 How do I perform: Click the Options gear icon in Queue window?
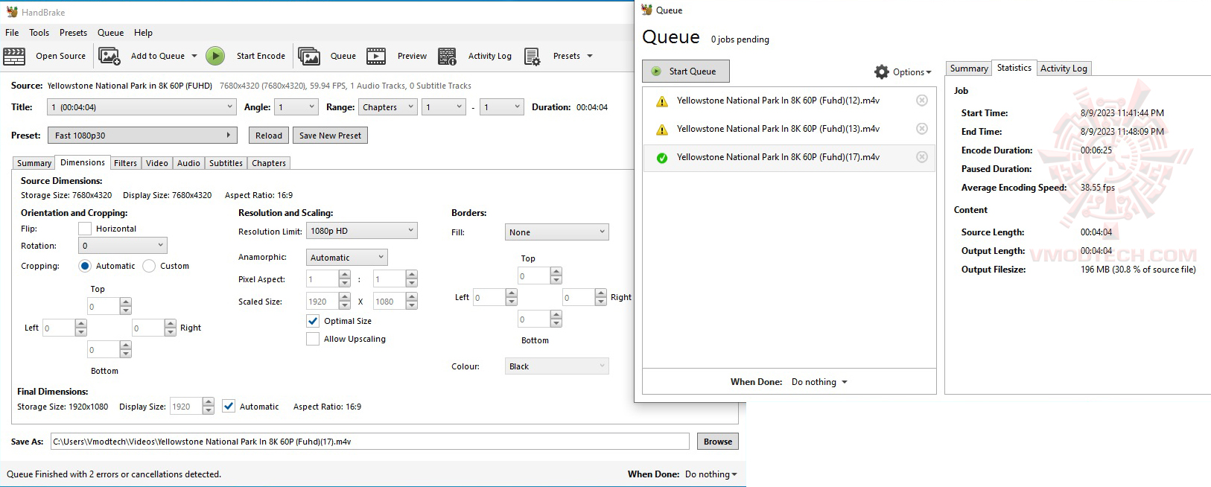pos(882,71)
